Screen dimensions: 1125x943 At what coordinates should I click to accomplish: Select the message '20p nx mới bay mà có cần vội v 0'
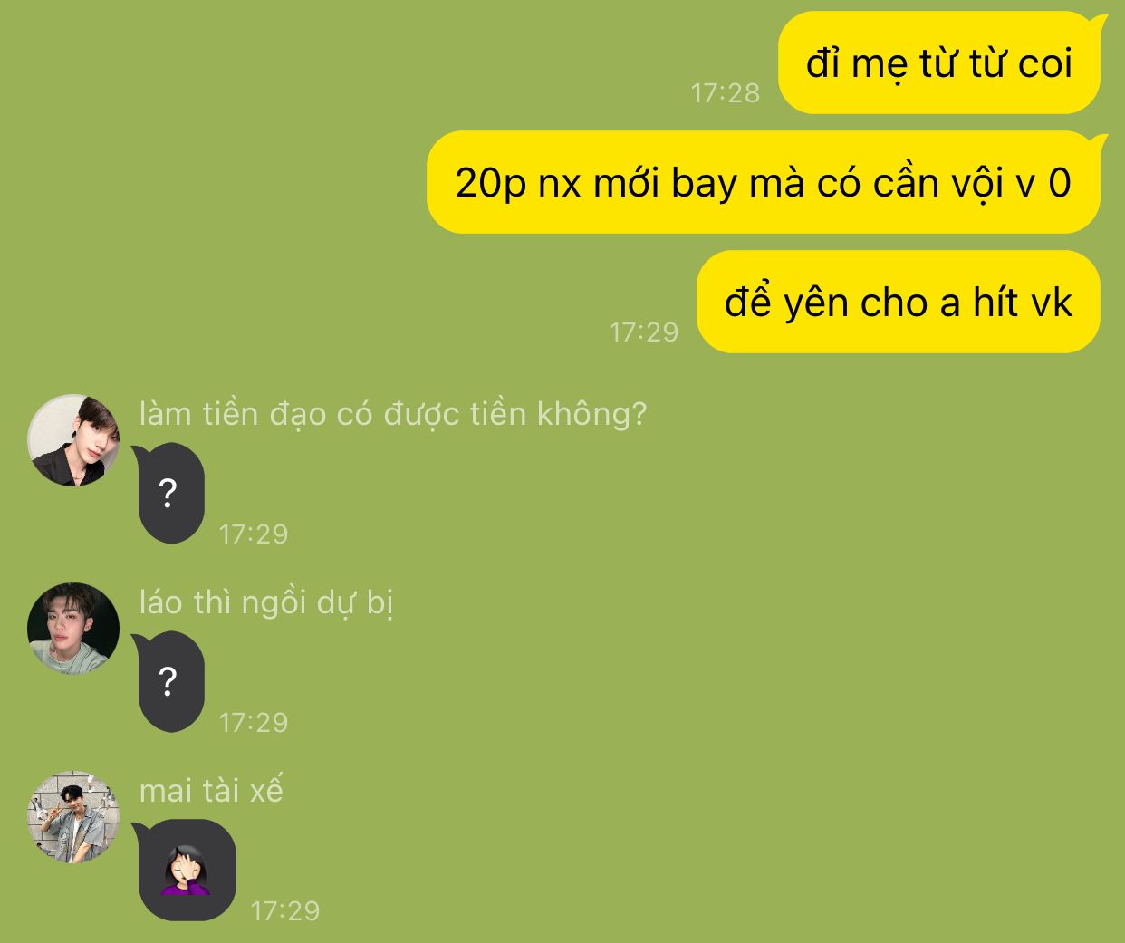coord(764,183)
